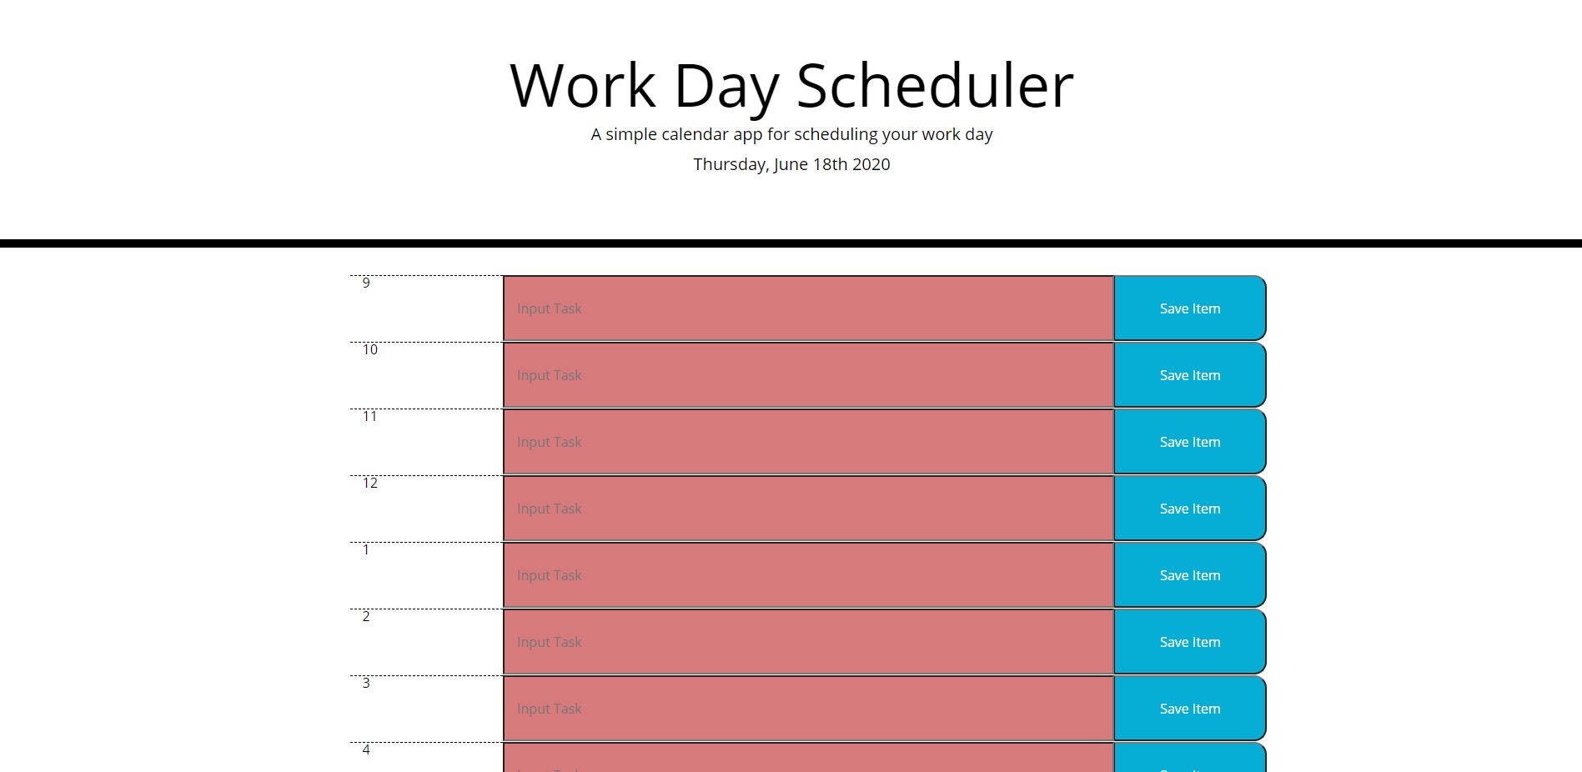Viewport: 1582px width, 772px height.
Task: Click Save Item for the 1 o'clock row
Action: coord(1189,574)
